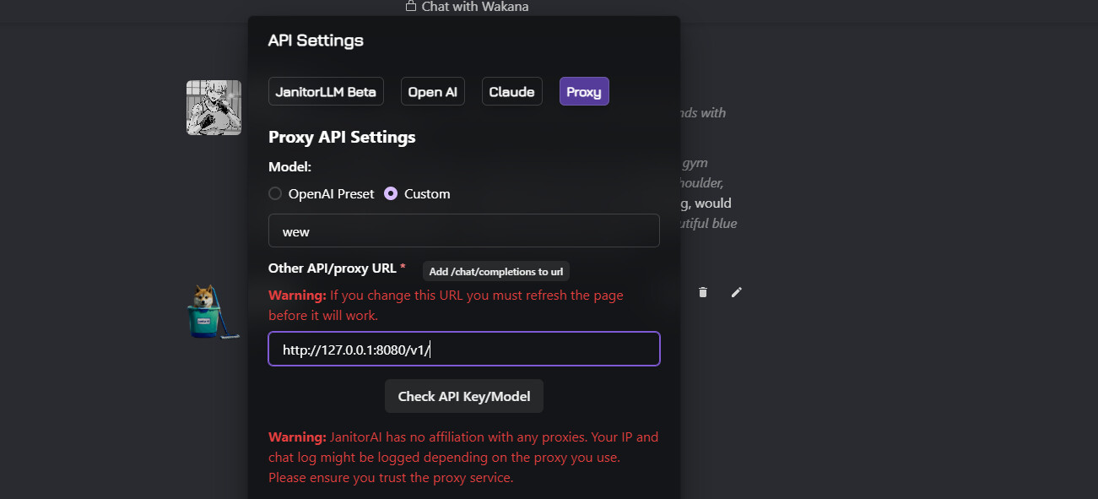Click the trash delete message icon
1098x499 pixels.
point(703,292)
